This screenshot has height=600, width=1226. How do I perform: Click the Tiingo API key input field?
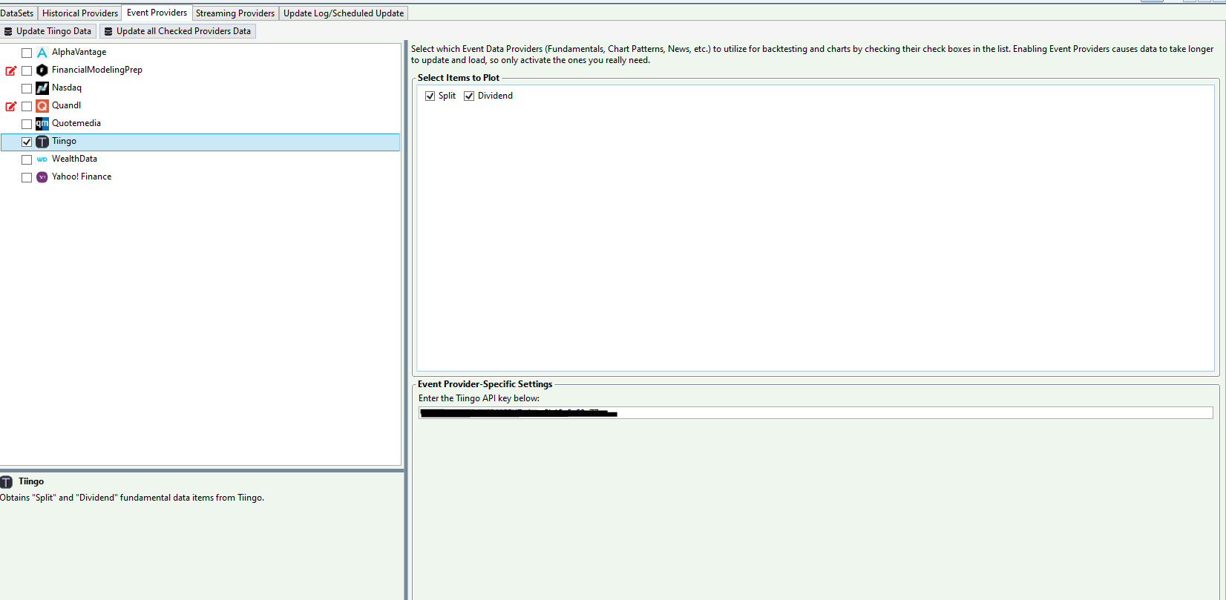tap(816, 412)
